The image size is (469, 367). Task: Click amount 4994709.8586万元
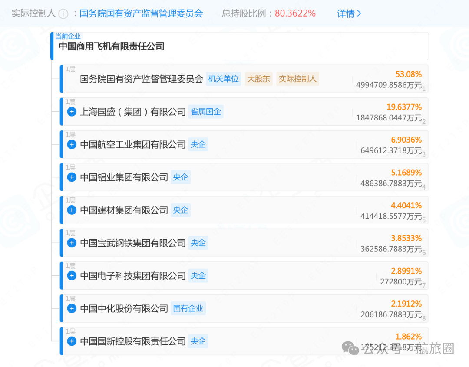coord(389,85)
